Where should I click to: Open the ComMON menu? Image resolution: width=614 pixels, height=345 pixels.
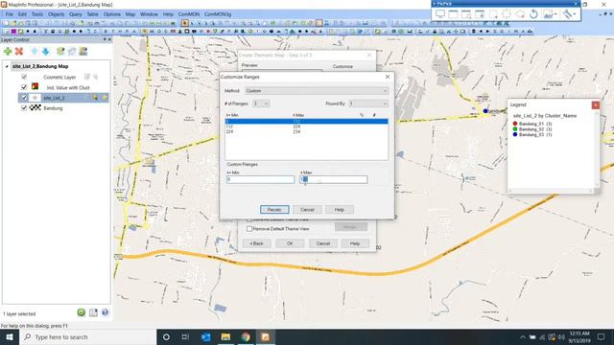(x=189, y=14)
